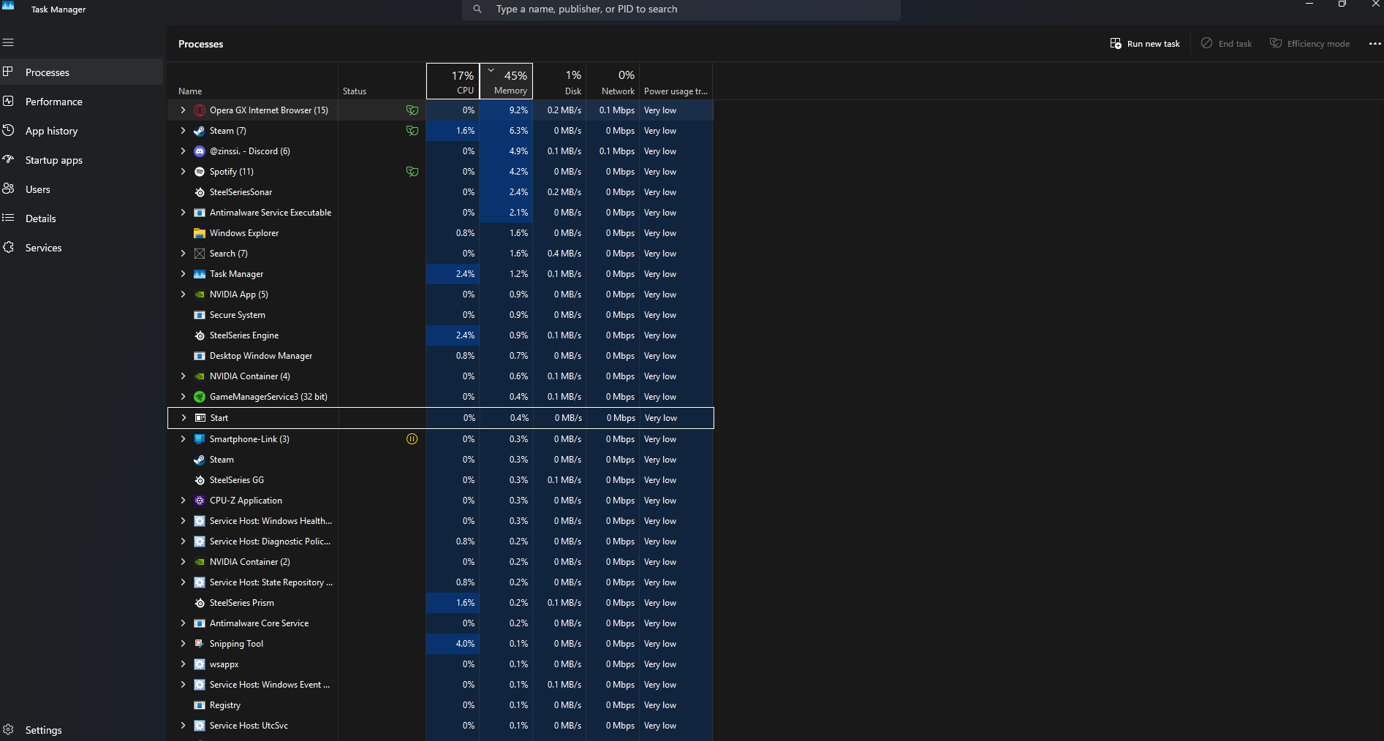
Task: Open the three-dots more options menu
Action: pos(1374,44)
